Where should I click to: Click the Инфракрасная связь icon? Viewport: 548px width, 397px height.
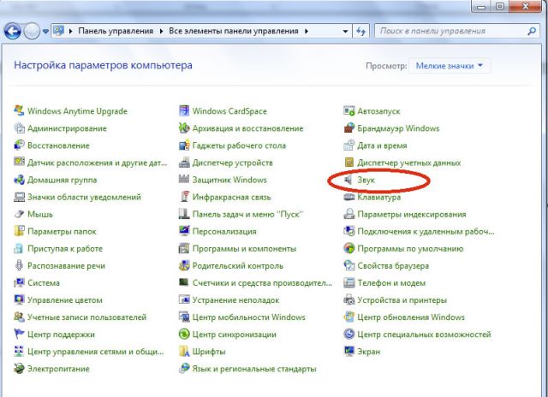184,197
